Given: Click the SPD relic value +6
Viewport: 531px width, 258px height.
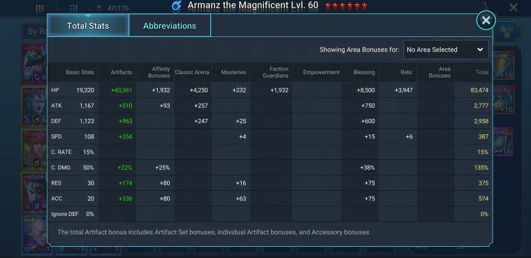Looking at the screenshot, I should (409, 136).
